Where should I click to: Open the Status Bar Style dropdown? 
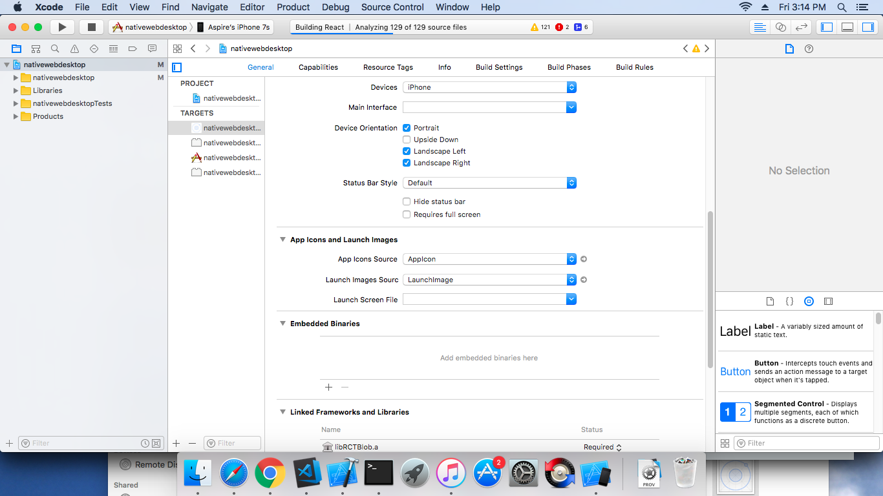coord(489,183)
